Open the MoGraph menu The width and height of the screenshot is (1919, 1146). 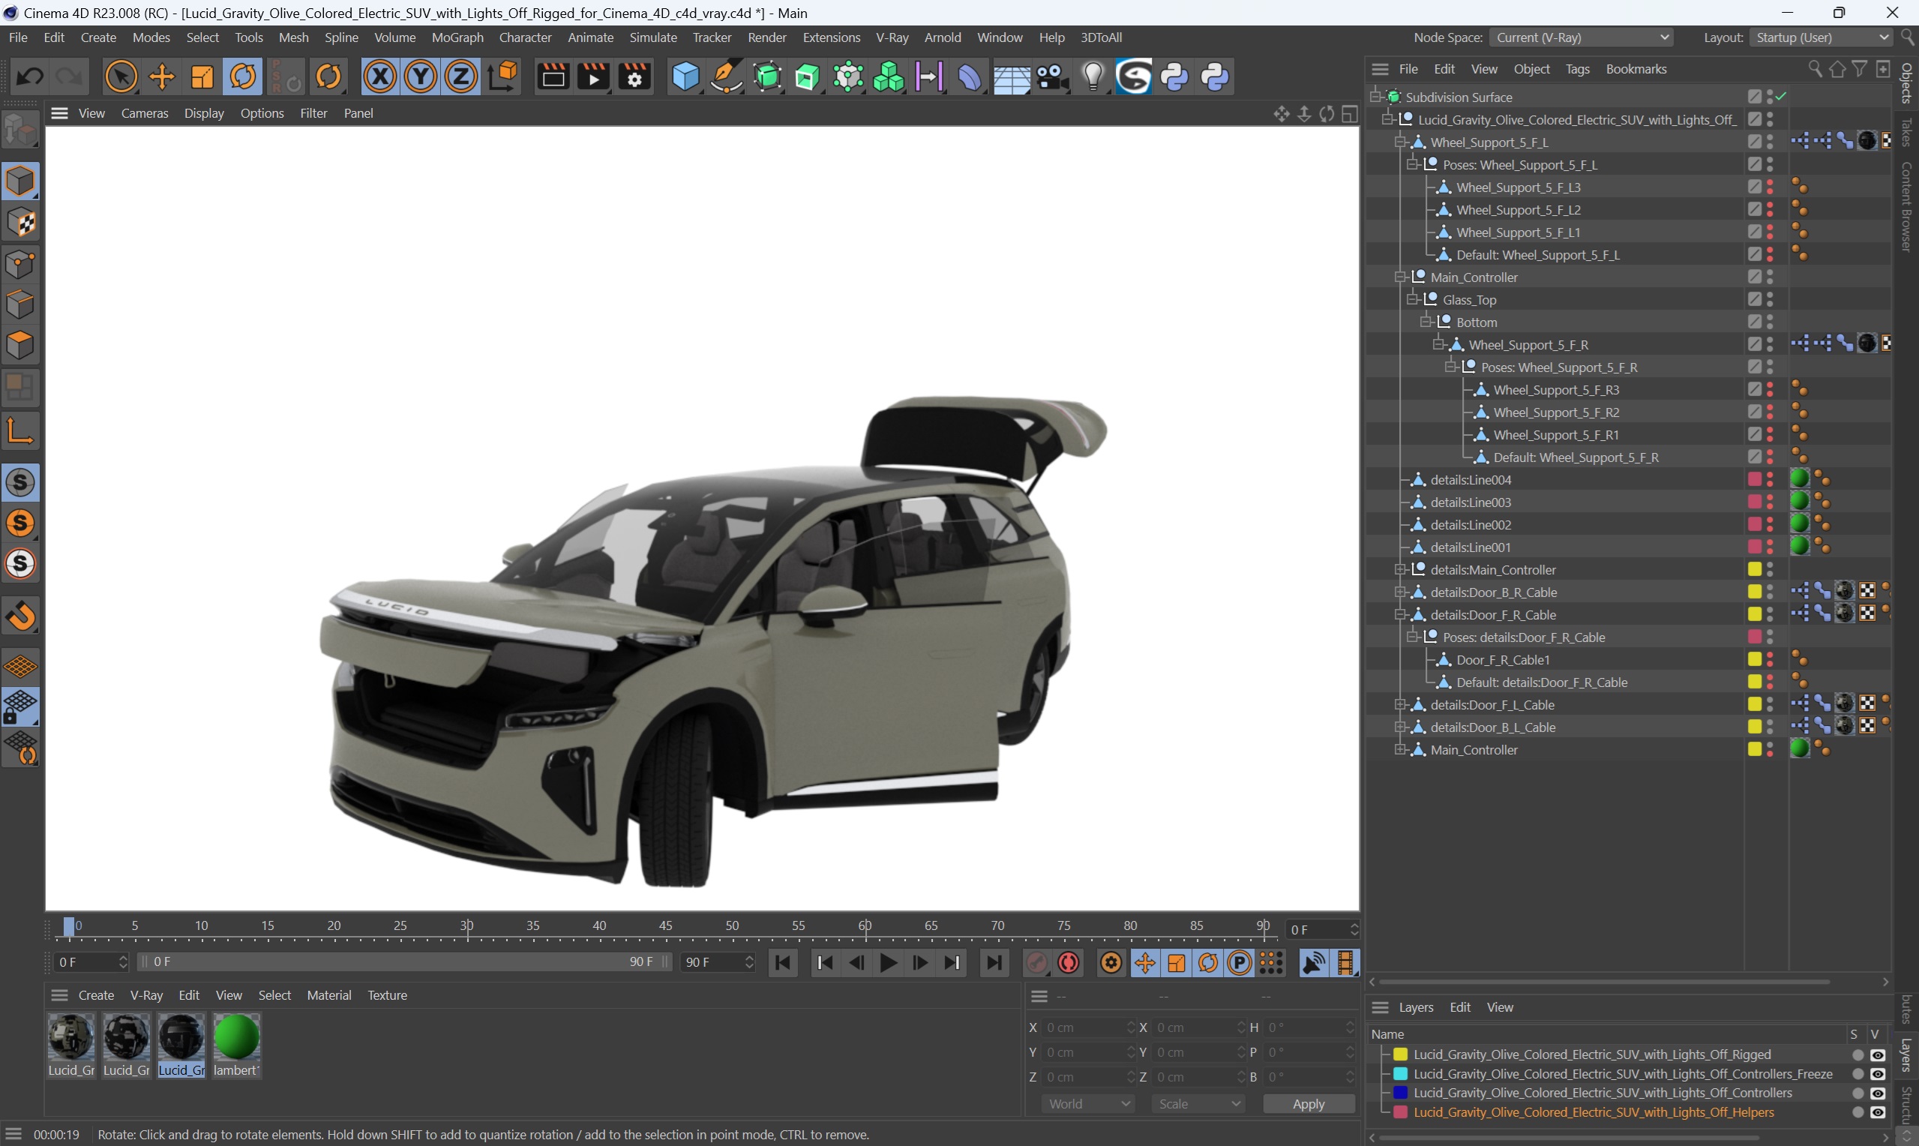click(x=457, y=37)
